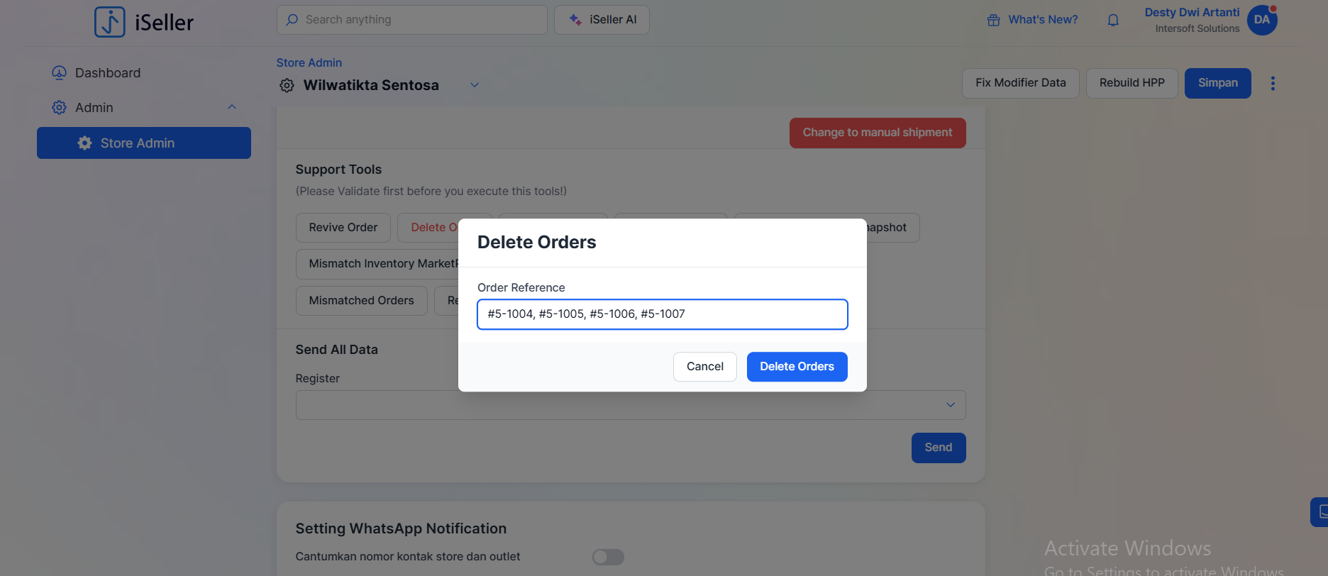Cancel the Delete Orders dialog
1328x576 pixels.
click(704, 367)
